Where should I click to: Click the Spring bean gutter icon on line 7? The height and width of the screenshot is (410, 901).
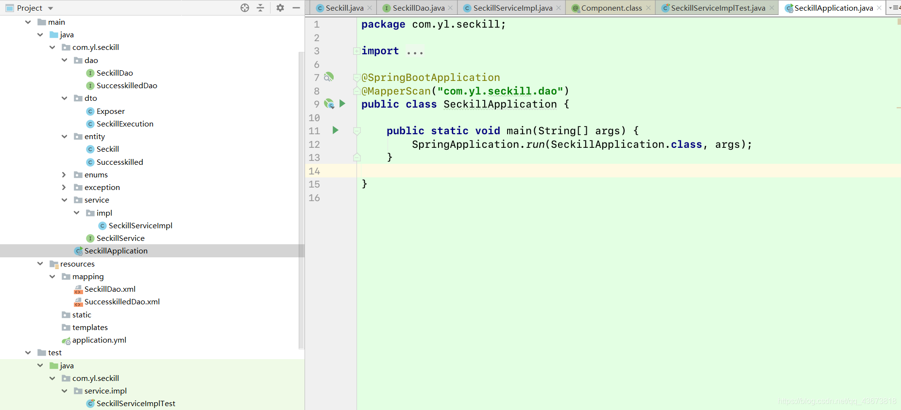pos(329,77)
